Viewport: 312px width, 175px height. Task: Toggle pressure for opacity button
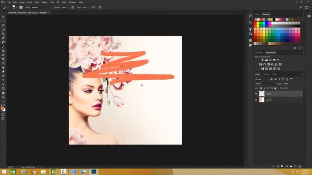pyautogui.click(x=73, y=7)
